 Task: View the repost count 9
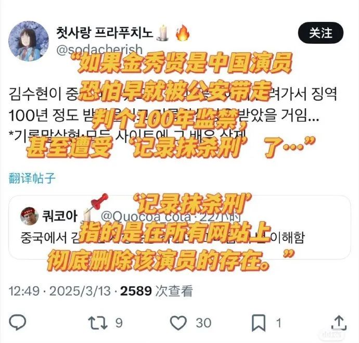click(119, 323)
